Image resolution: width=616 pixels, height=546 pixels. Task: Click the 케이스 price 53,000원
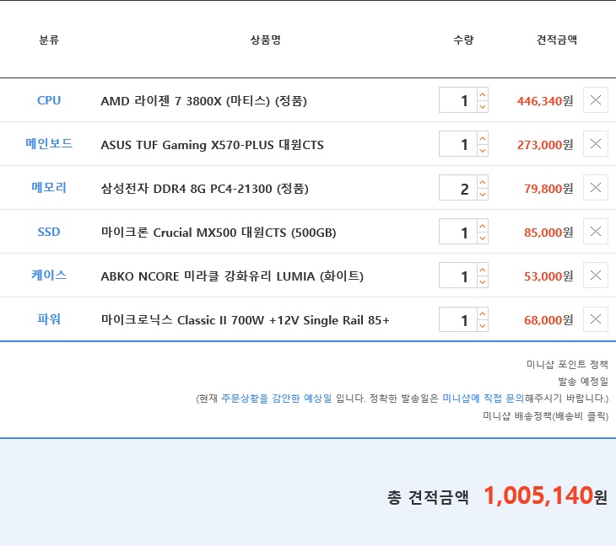548,276
